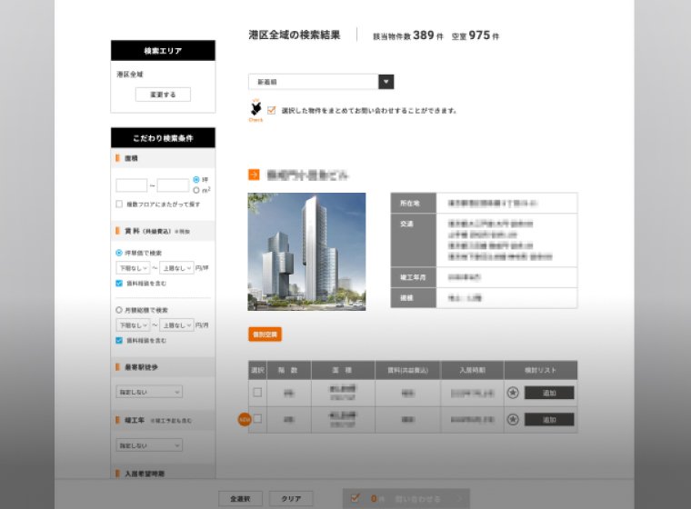
Task: Select the monthly total rent search radio
Action: [118, 310]
